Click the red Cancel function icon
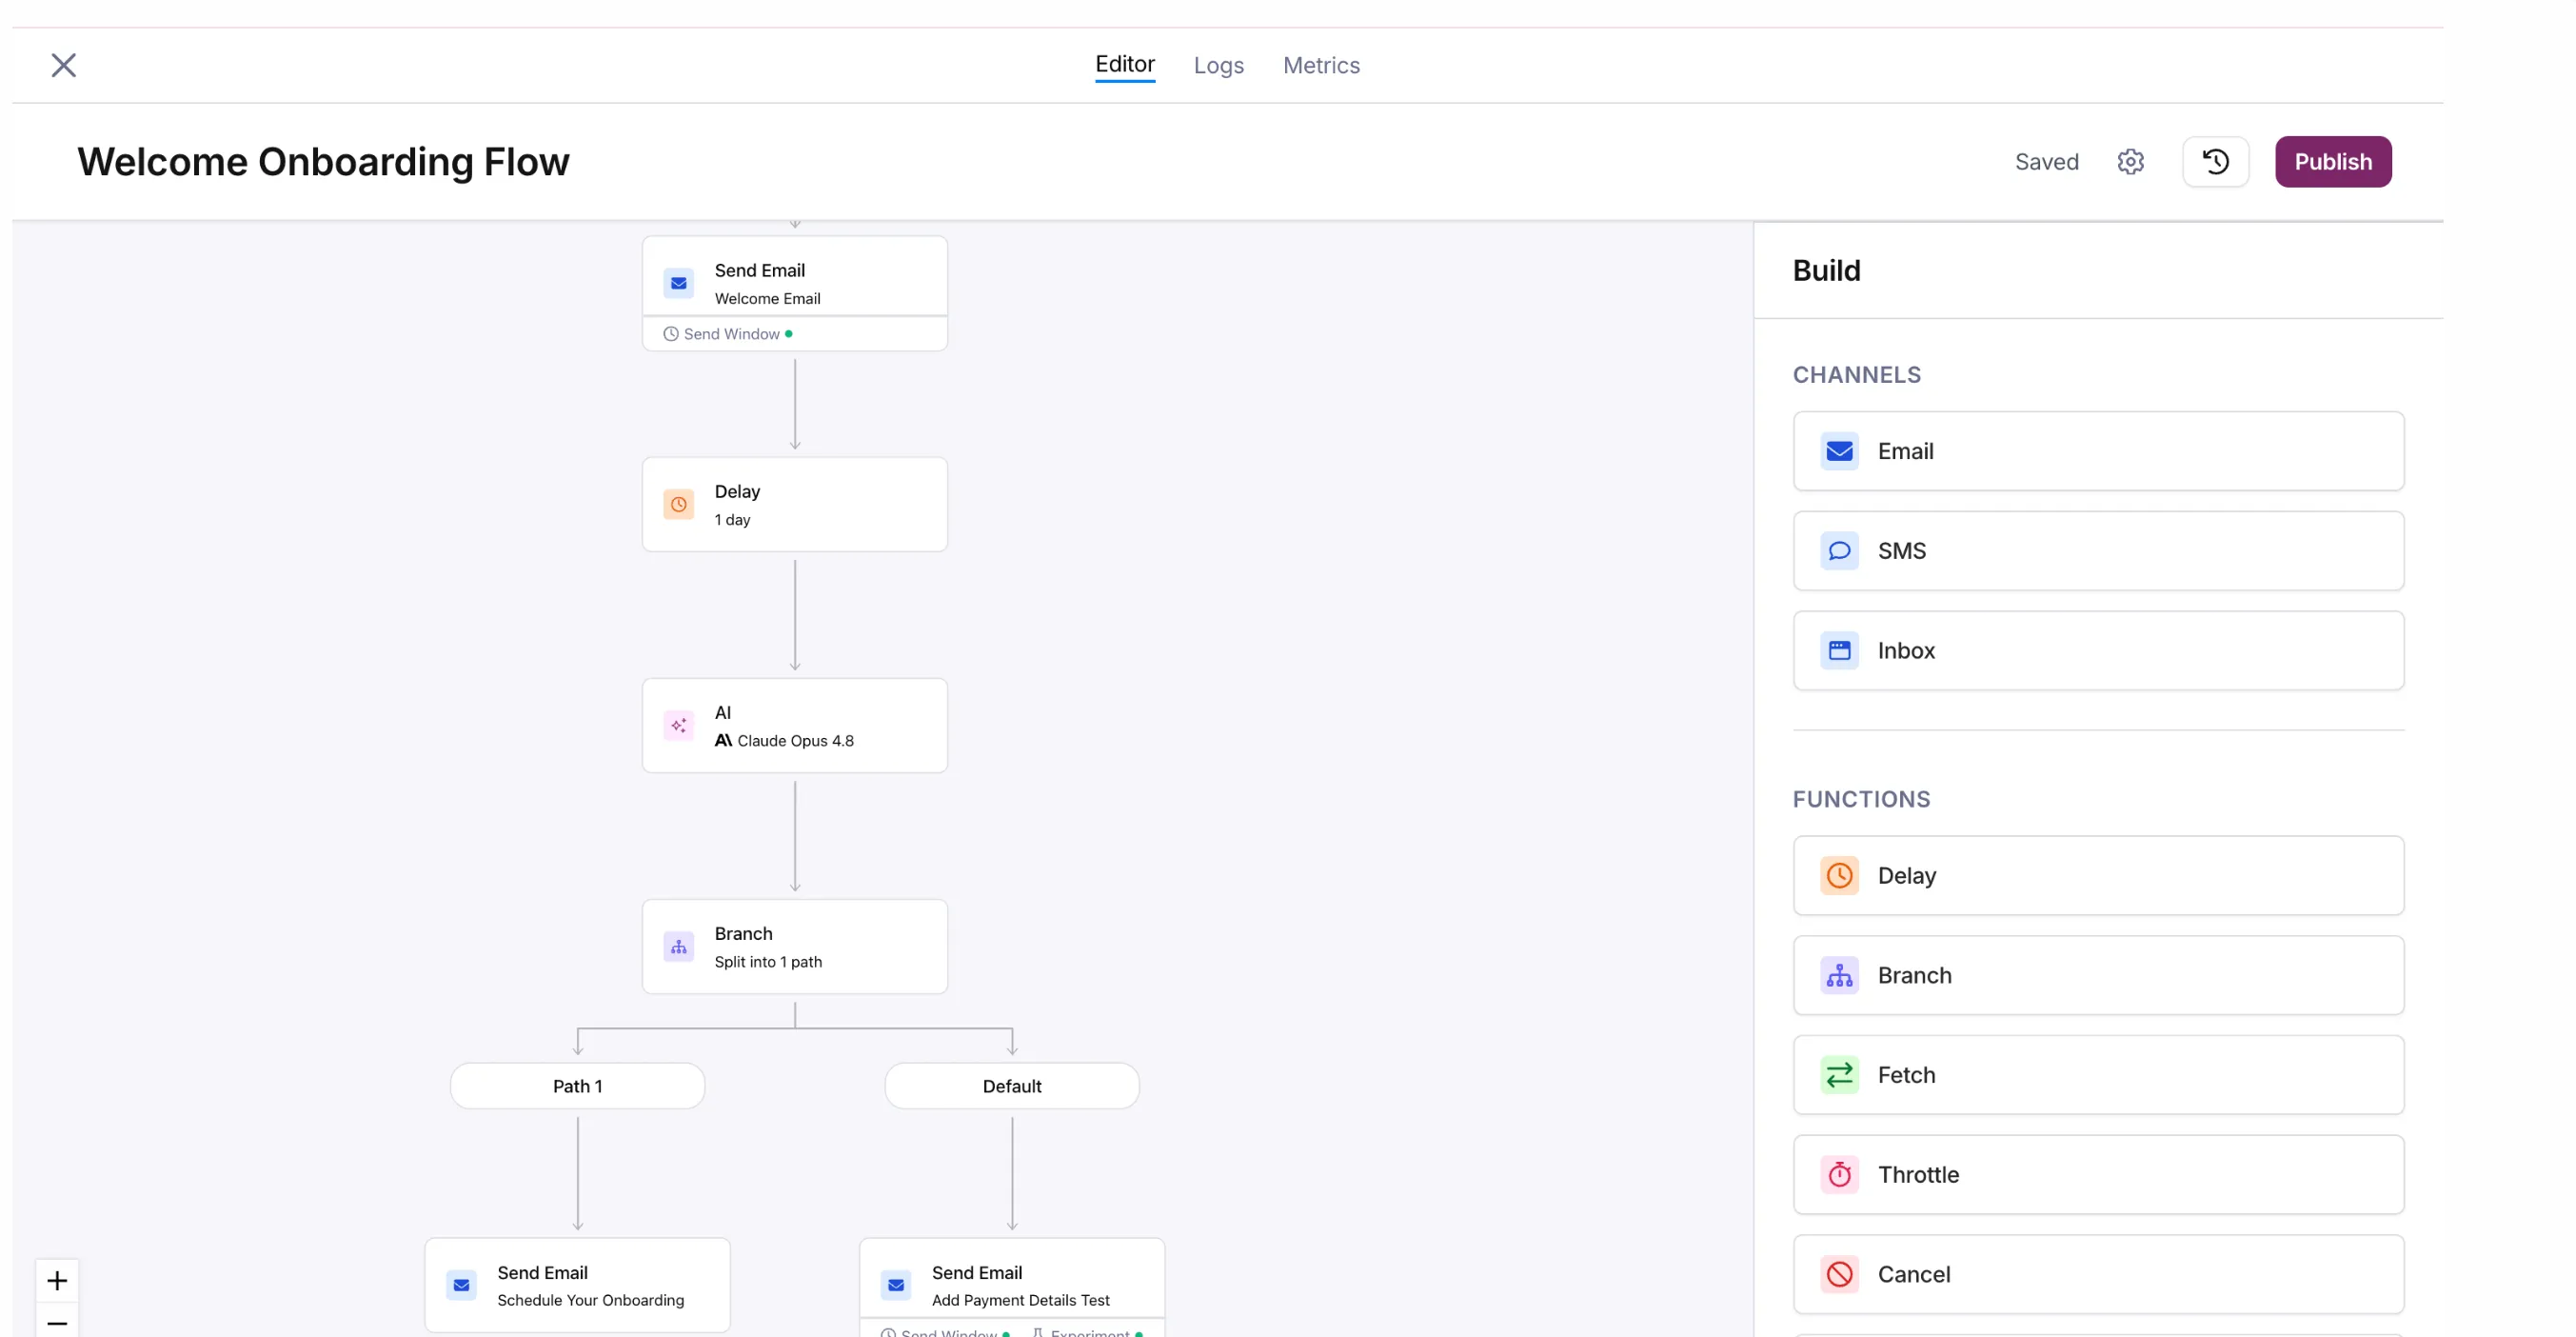This screenshot has width=2576, height=1337. (x=1838, y=1275)
